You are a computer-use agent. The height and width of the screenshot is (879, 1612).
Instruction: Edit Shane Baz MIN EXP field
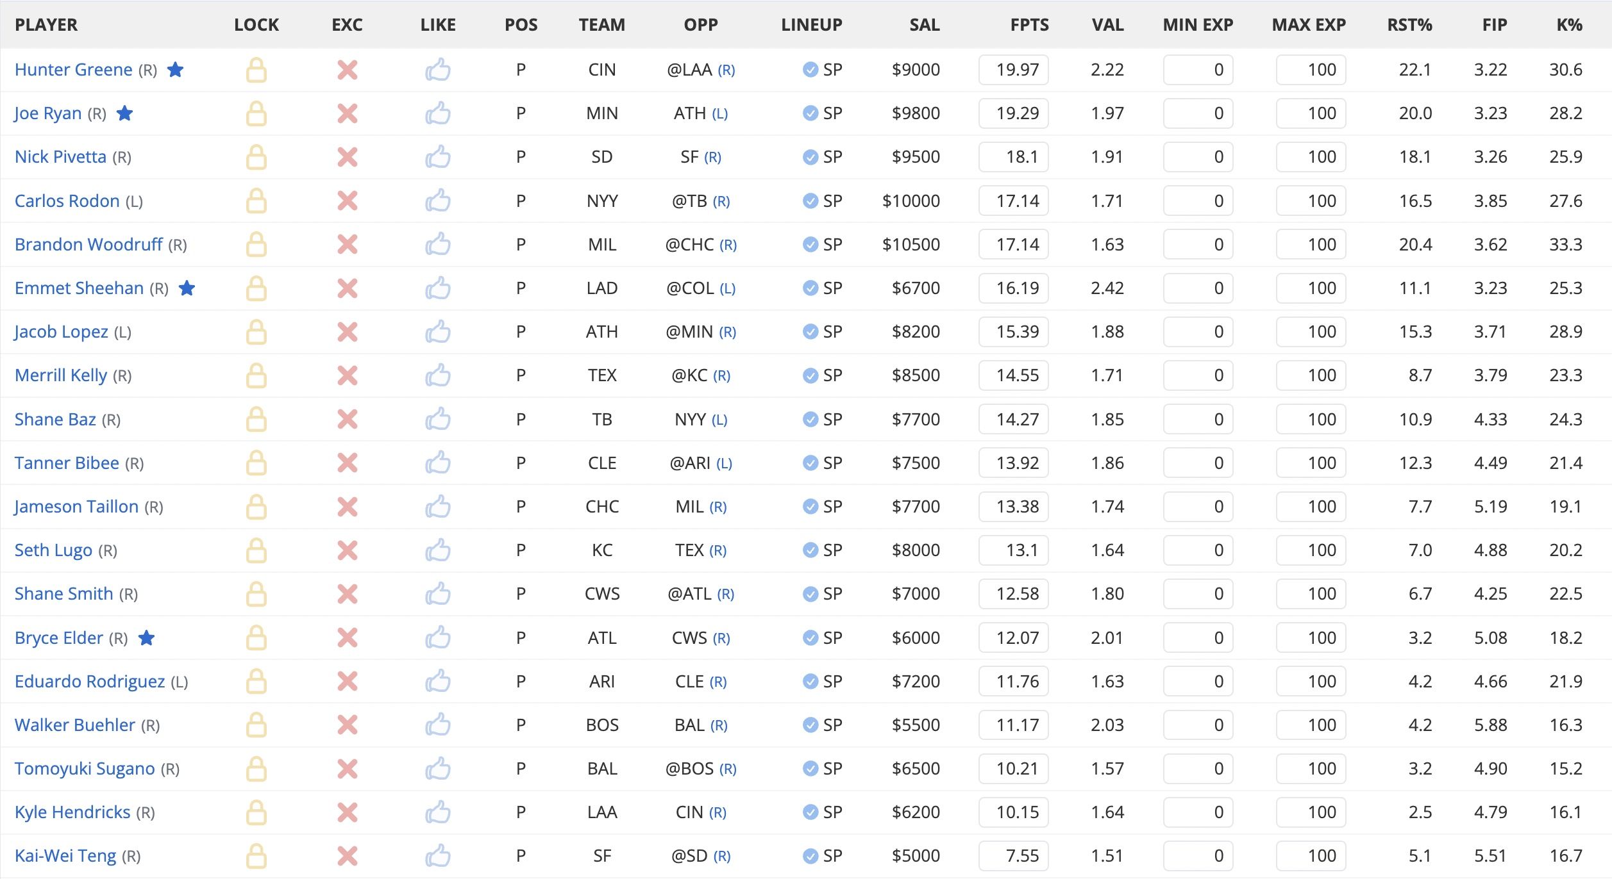pos(1198,420)
